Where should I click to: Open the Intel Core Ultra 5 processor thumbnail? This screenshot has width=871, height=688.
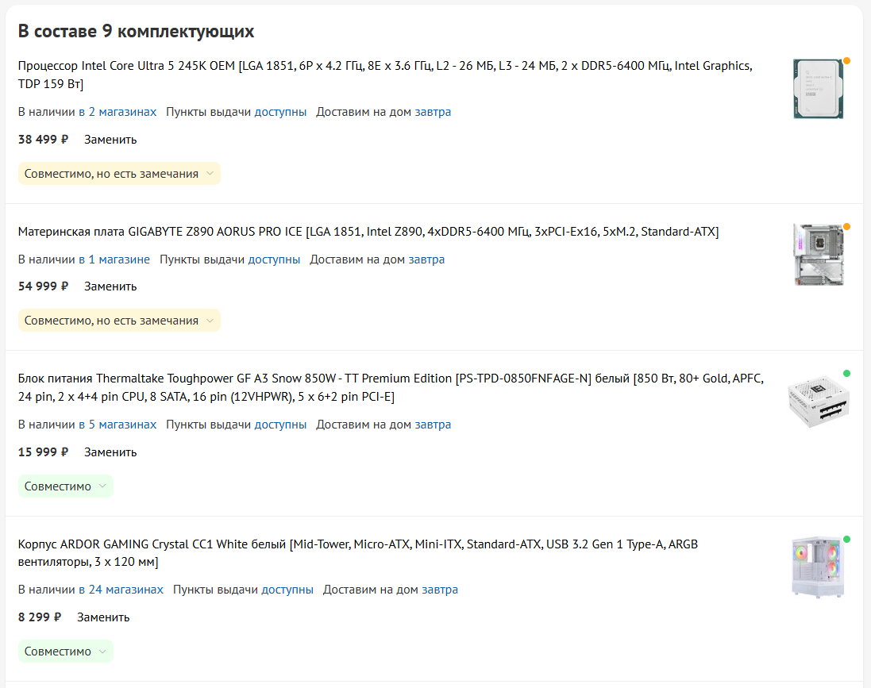coord(819,88)
